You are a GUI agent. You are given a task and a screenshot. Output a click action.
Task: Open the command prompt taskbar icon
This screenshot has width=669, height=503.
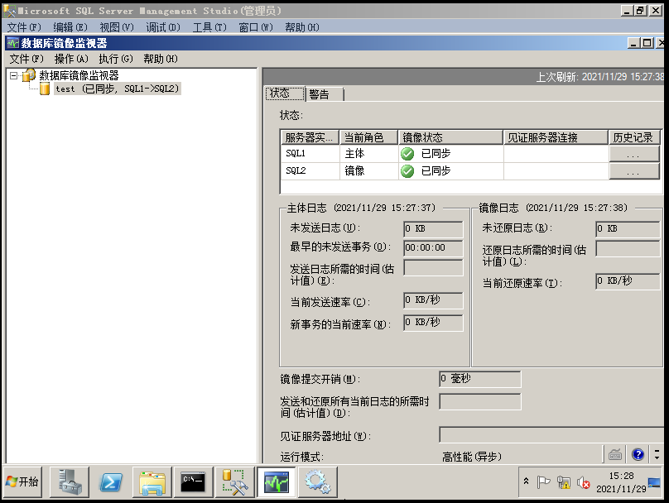pyautogui.click(x=193, y=482)
